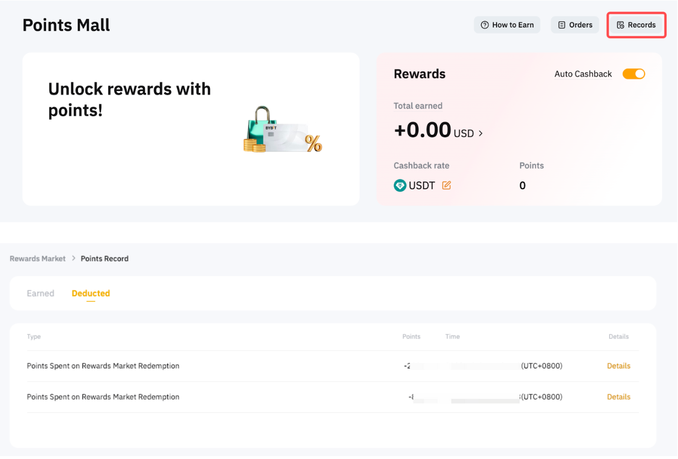Click the question mark How to Earn icon

(485, 25)
